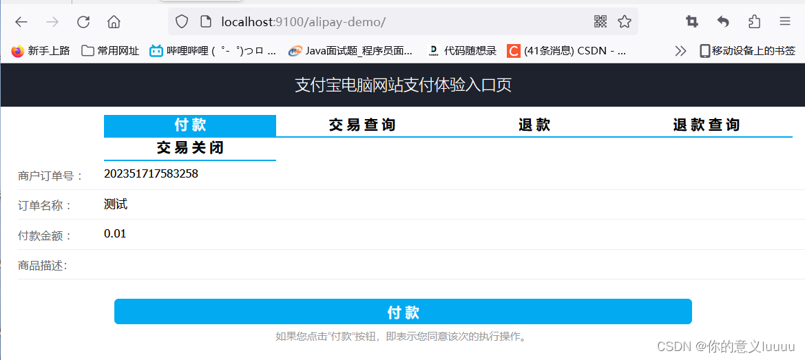Open the 代码随想录 bookmark
The height and width of the screenshot is (360, 805).
(461, 51)
